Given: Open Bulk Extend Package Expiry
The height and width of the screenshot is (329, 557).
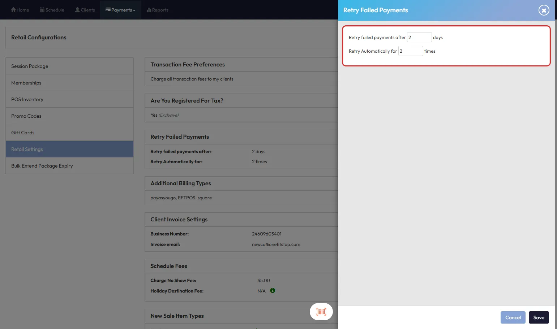Looking at the screenshot, I should coord(42,166).
